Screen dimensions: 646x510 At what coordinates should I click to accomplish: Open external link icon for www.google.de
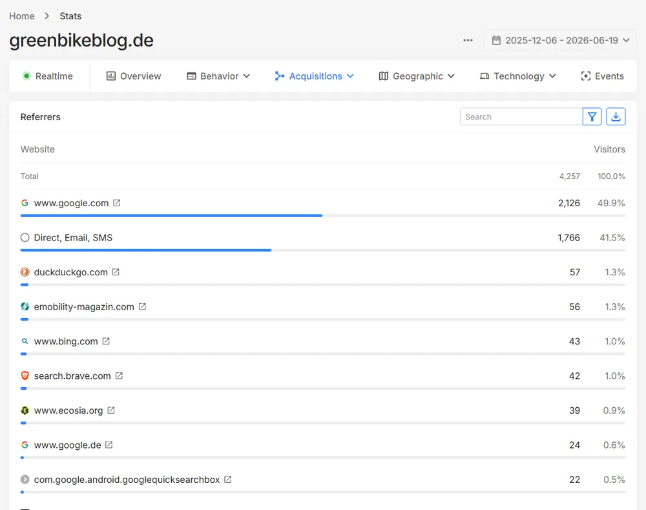(x=109, y=445)
